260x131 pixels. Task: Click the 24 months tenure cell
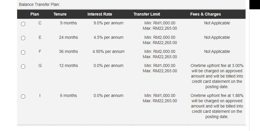pos(68,37)
